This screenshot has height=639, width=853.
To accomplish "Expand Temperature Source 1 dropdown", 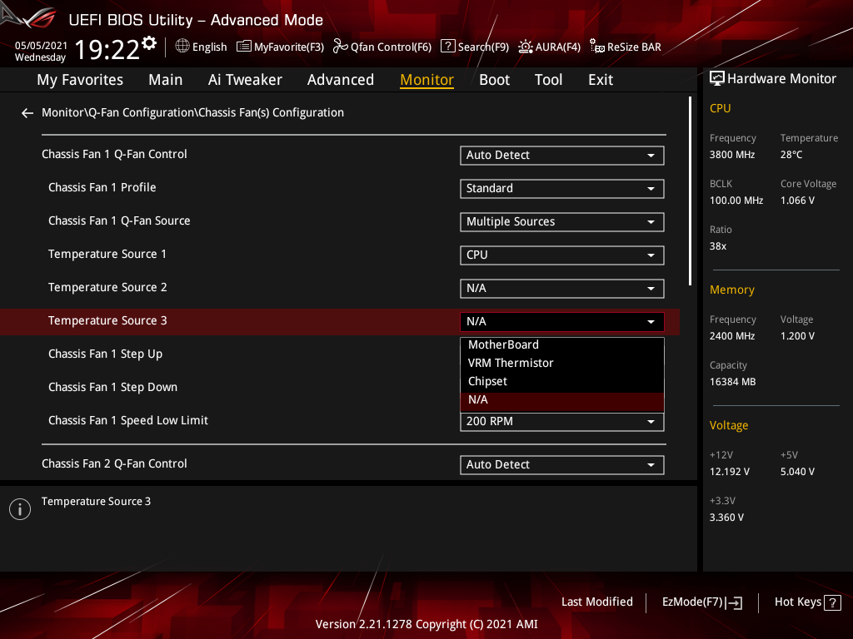I will [x=562, y=255].
